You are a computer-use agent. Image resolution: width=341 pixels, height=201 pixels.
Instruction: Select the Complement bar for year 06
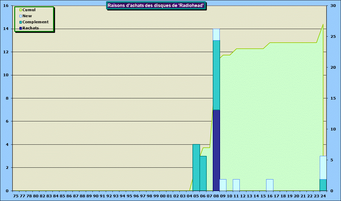[x=203, y=173]
